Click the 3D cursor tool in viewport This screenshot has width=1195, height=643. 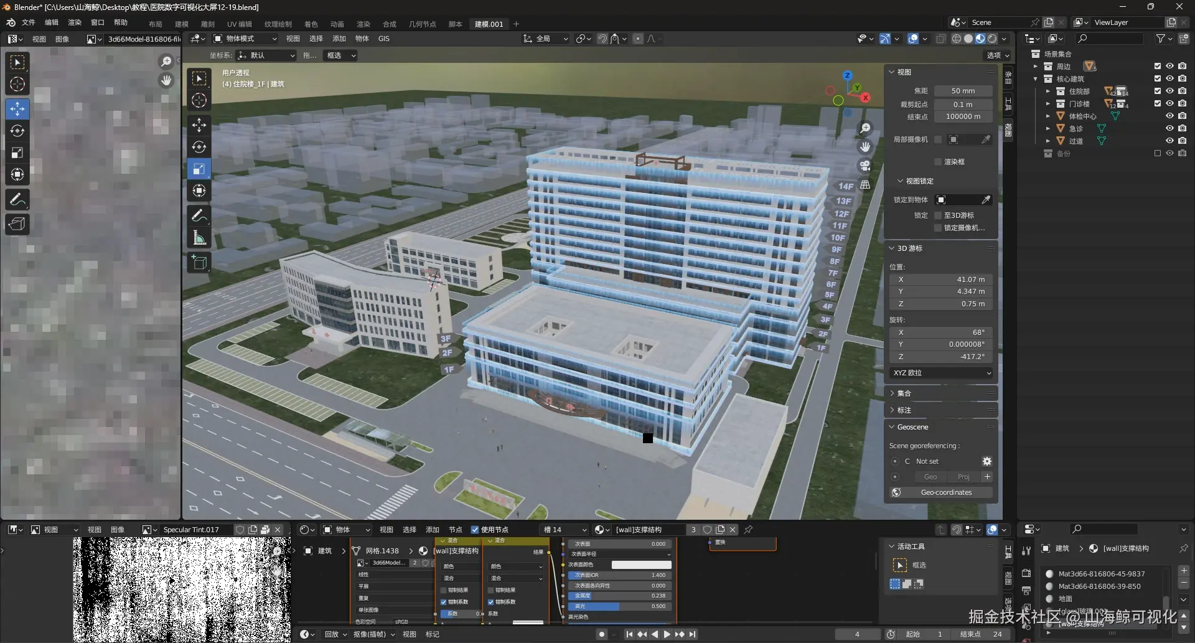199,100
